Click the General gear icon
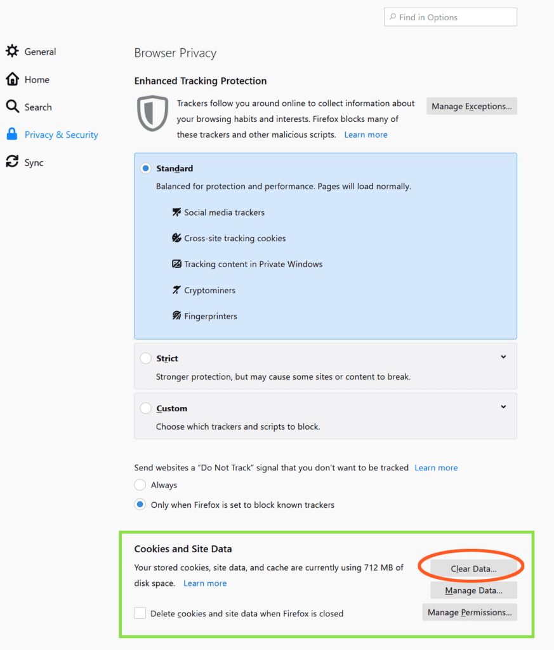 [x=12, y=51]
